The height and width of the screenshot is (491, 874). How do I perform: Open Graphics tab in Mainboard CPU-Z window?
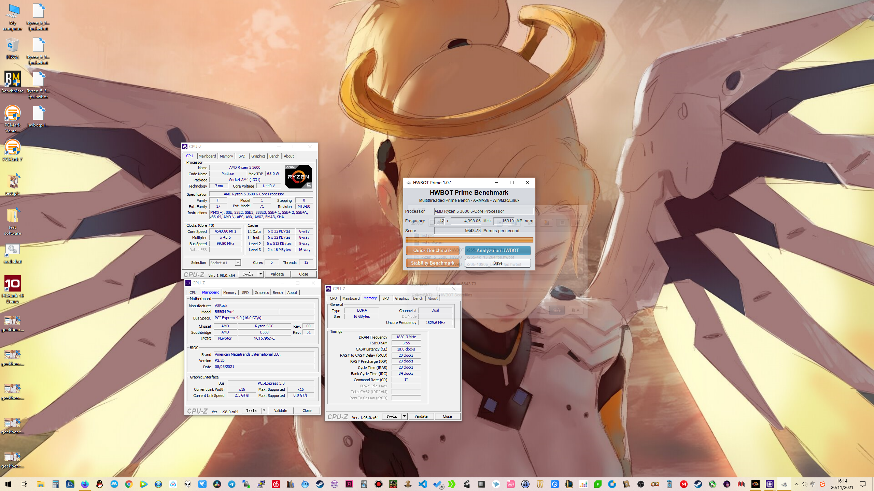(262, 292)
